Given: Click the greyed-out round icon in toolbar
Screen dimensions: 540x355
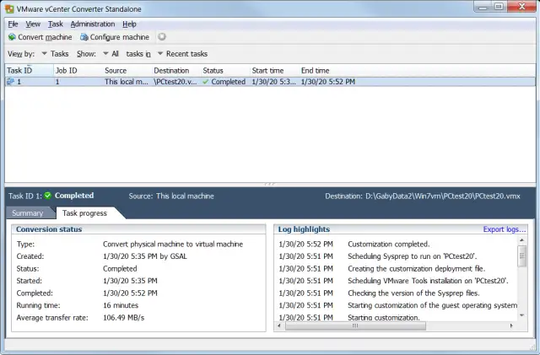Looking at the screenshot, I should click(x=162, y=37).
